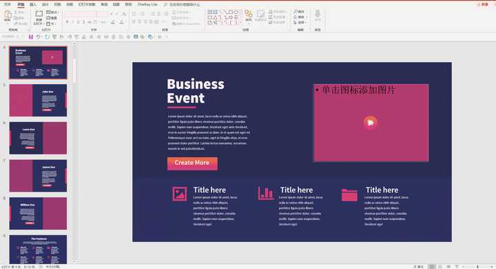
Task: Click the Create More button on slide
Action: coord(192,163)
